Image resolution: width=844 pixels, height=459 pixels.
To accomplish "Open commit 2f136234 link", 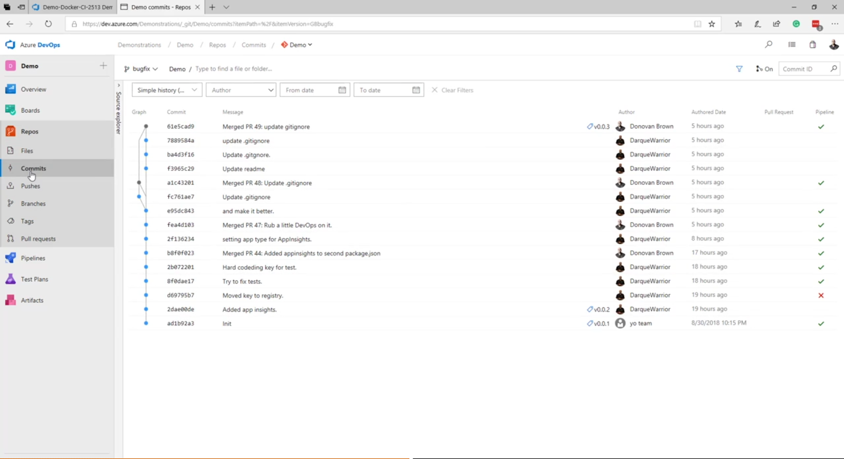I will (180, 239).
